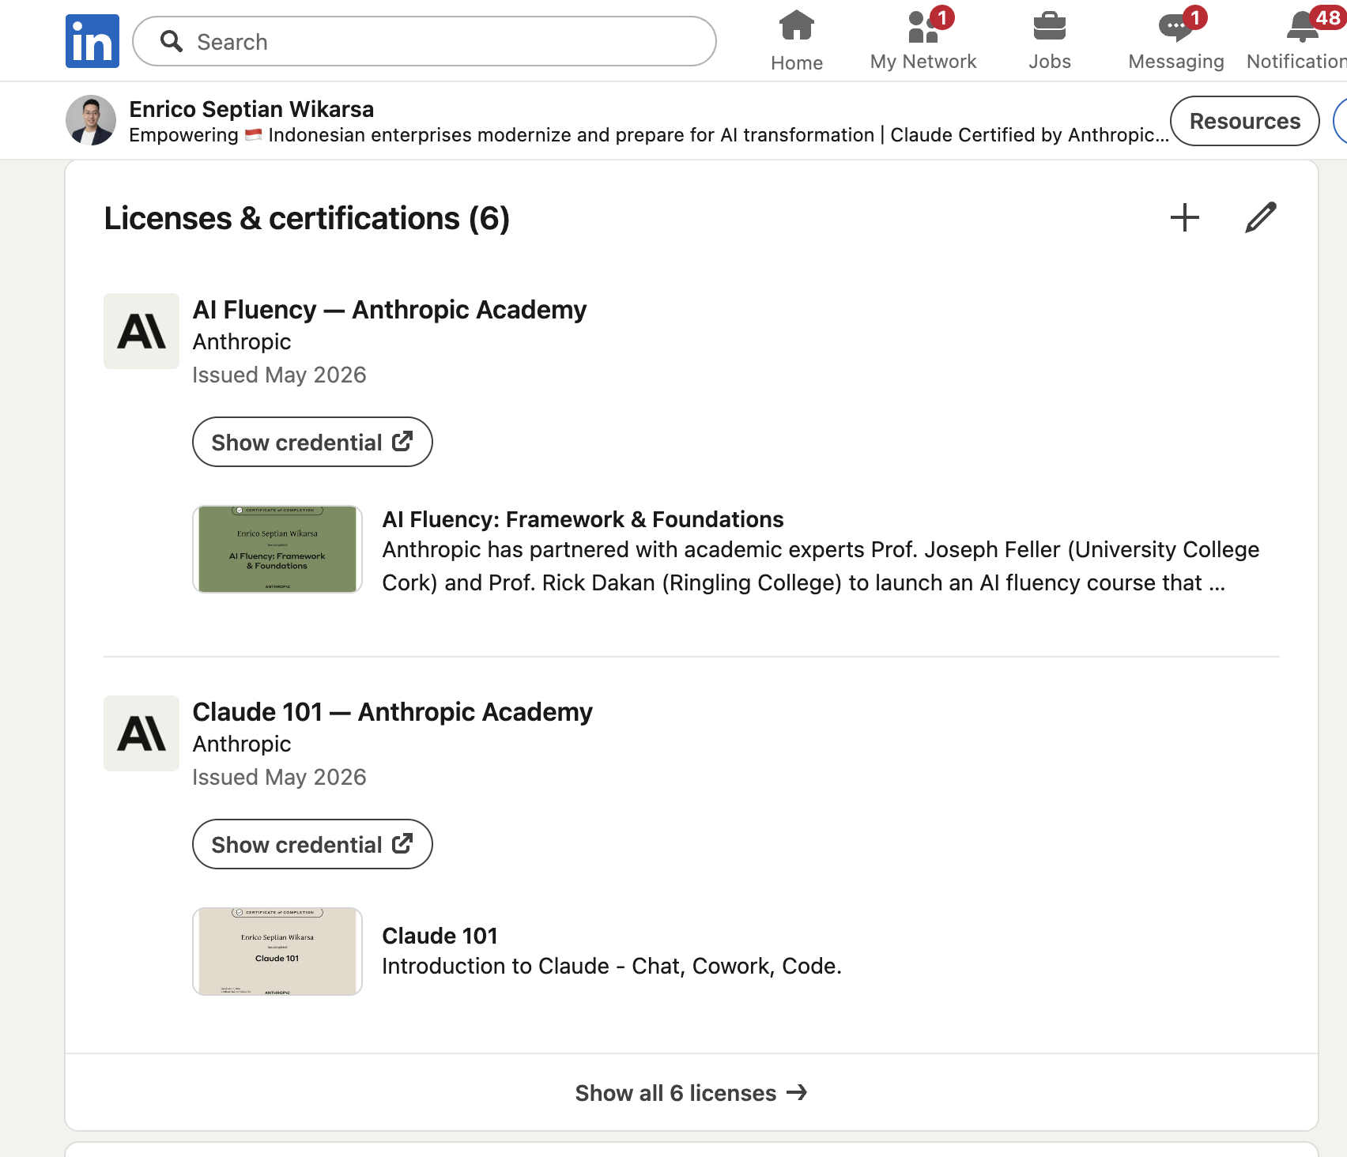Screen dimensions: 1347x1157
Task: Open Messaging in the navigation bar
Action: coord(1176,41)
